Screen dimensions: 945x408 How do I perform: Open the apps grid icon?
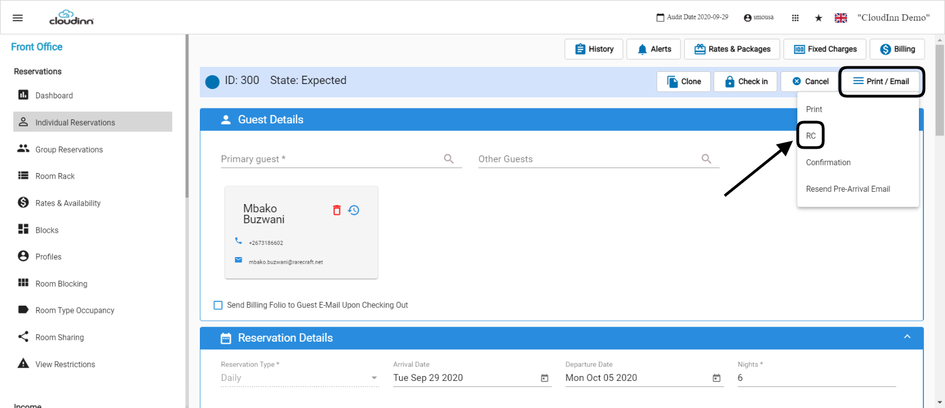click(x=795, y=18)
